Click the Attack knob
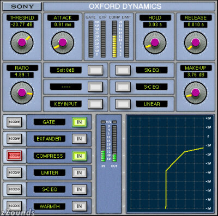 (63, 42)
